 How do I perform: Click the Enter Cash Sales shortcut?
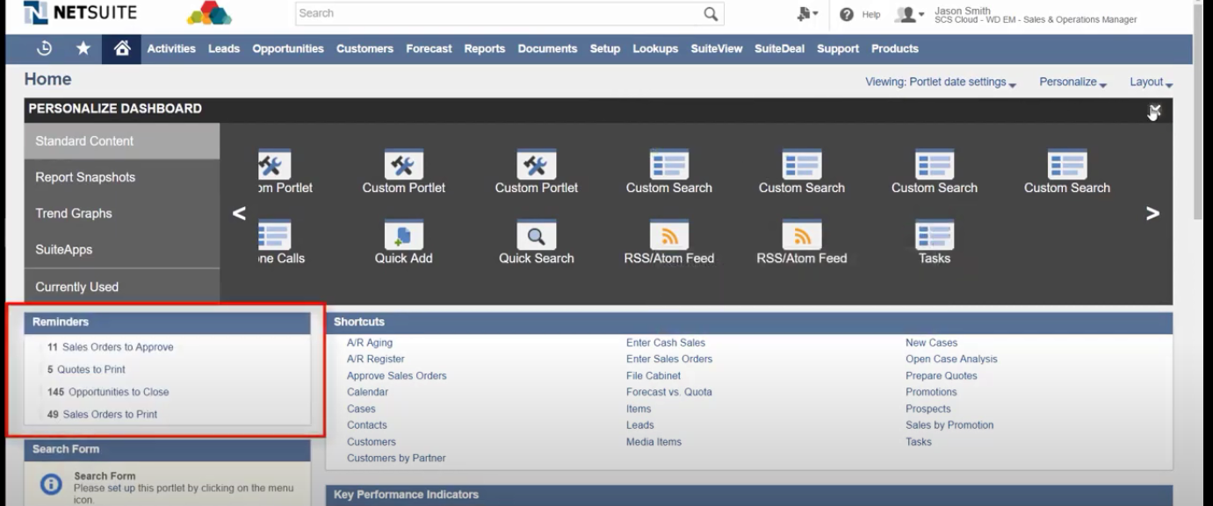(x=666, y=343)
